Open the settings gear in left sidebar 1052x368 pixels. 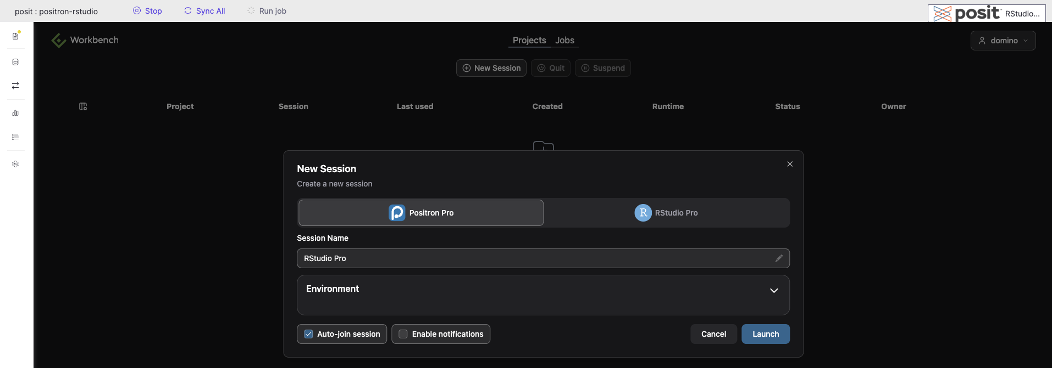click(x=15, y=164)
